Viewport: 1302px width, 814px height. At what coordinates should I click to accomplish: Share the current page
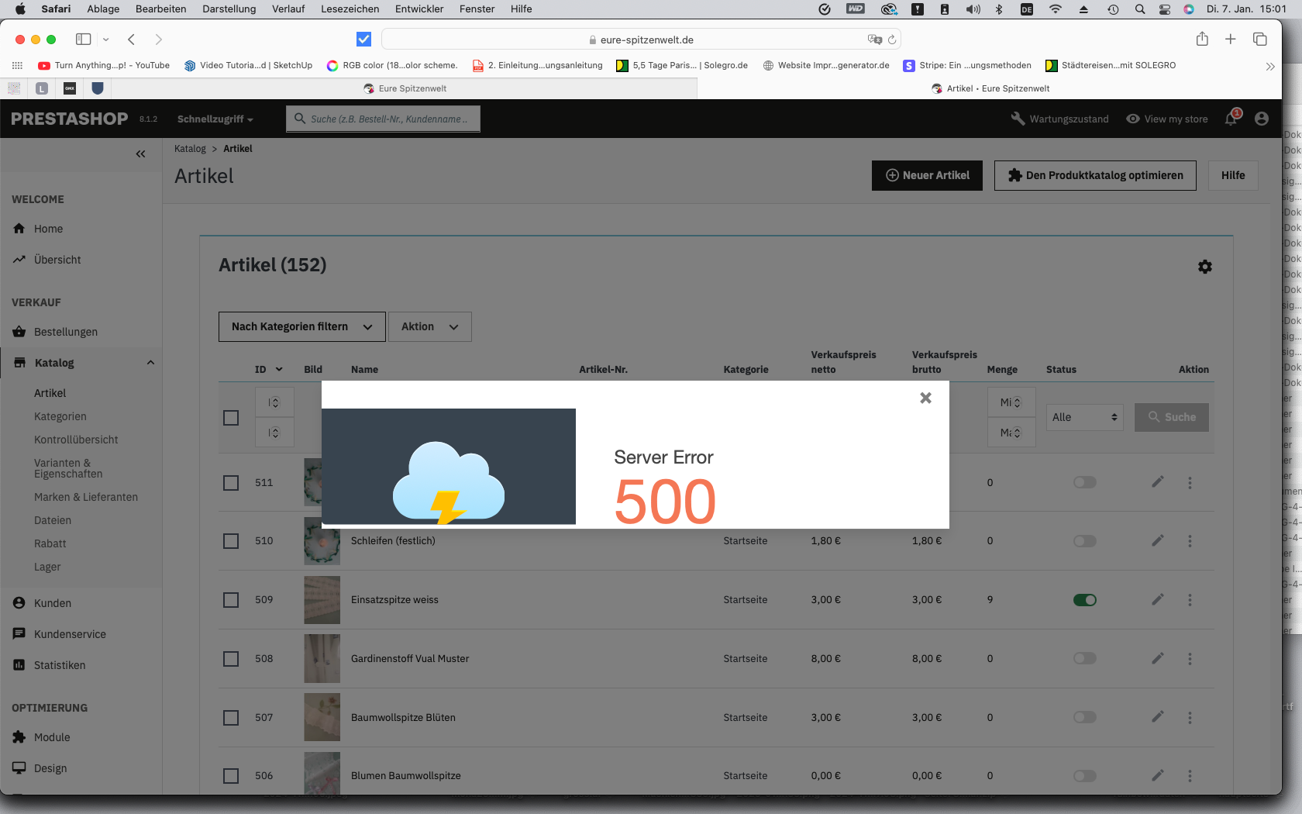coord(1202,39)
